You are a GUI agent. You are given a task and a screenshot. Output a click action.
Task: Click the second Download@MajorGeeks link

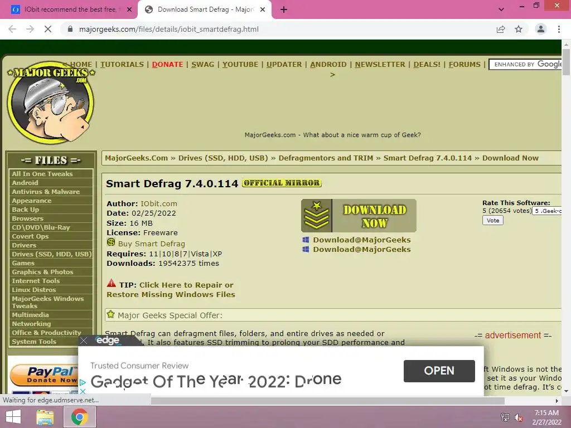[361, 249]
